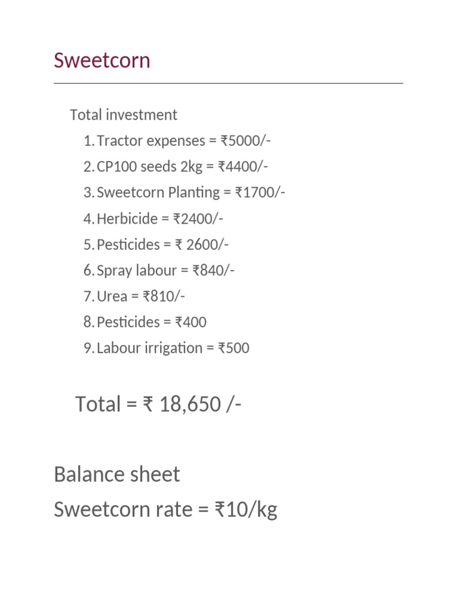
Task: Click the 'Pesticides = ₹ 2600/-' line
Action: [162, 244]
